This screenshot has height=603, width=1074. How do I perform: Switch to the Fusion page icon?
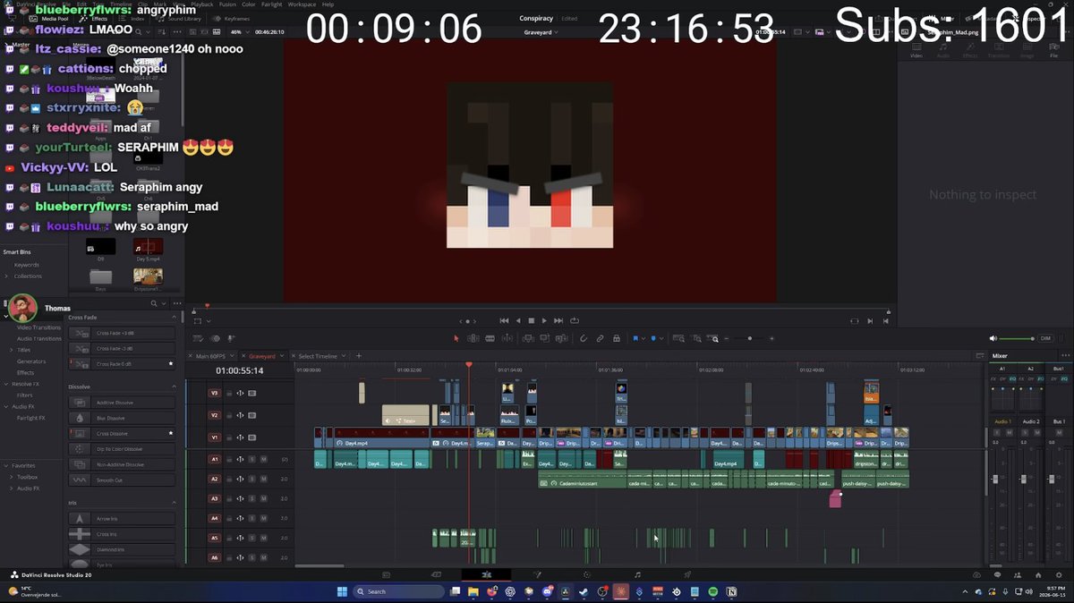(537, 574)
